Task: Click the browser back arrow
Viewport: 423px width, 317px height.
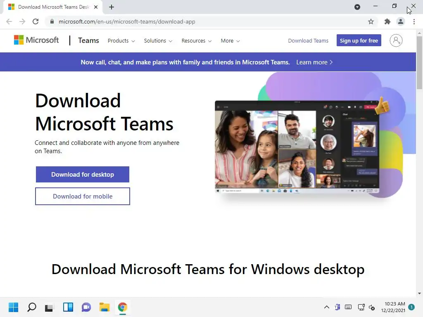Action: [x=9, y=21]
